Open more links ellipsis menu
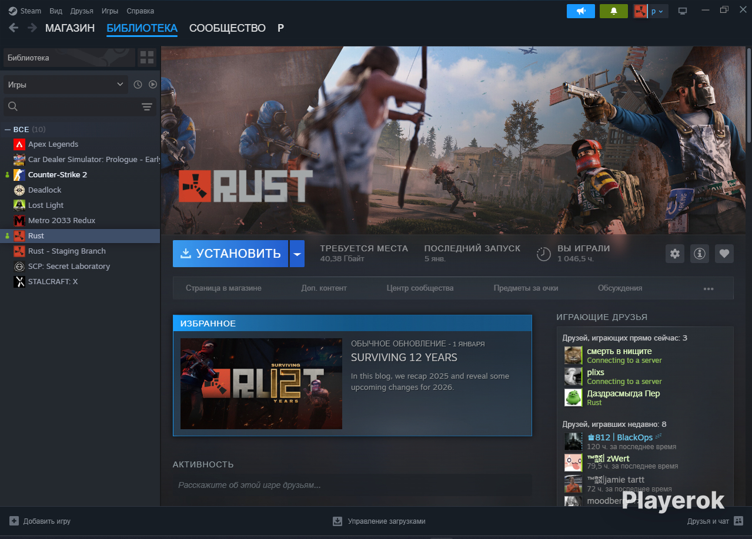The image size is (752, 539). coord(708,288)
